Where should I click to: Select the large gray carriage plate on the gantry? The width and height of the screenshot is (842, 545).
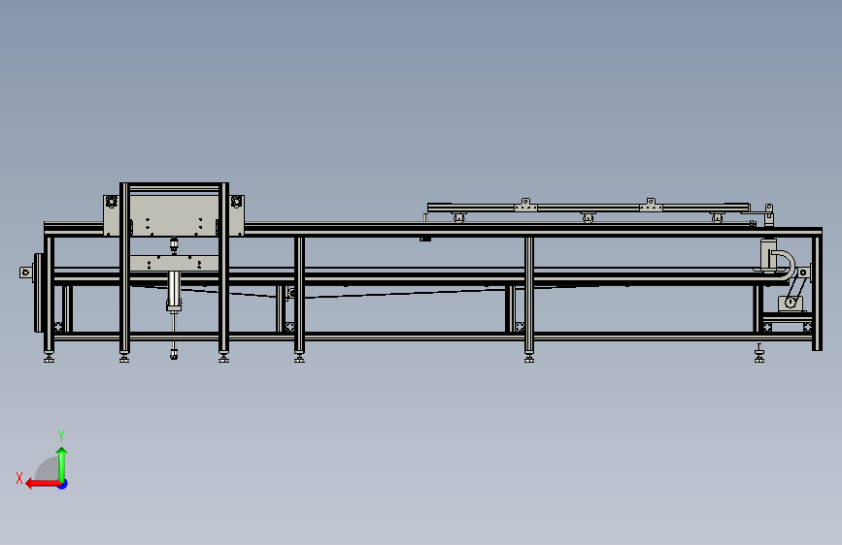[174, 215]
